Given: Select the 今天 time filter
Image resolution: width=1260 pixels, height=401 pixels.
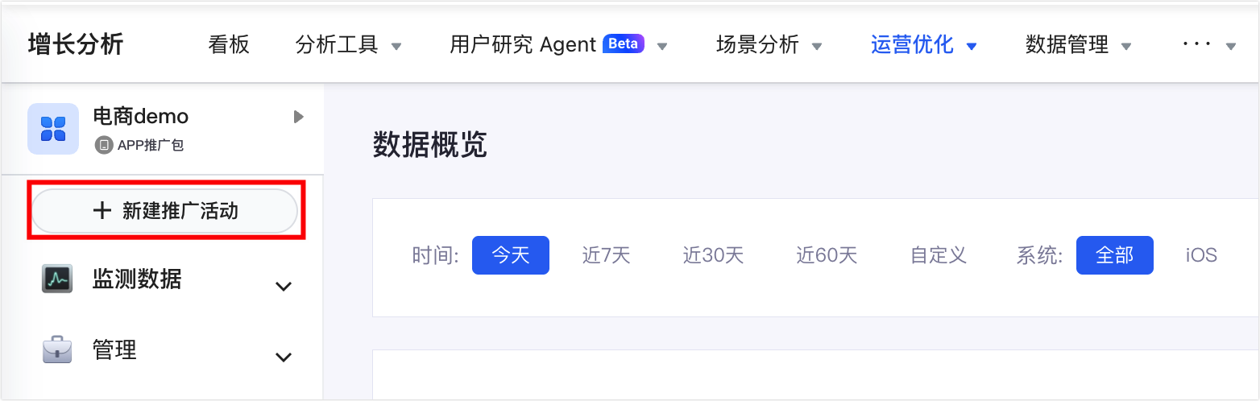Looking at the screenshot, I should [x=510, y=255].
